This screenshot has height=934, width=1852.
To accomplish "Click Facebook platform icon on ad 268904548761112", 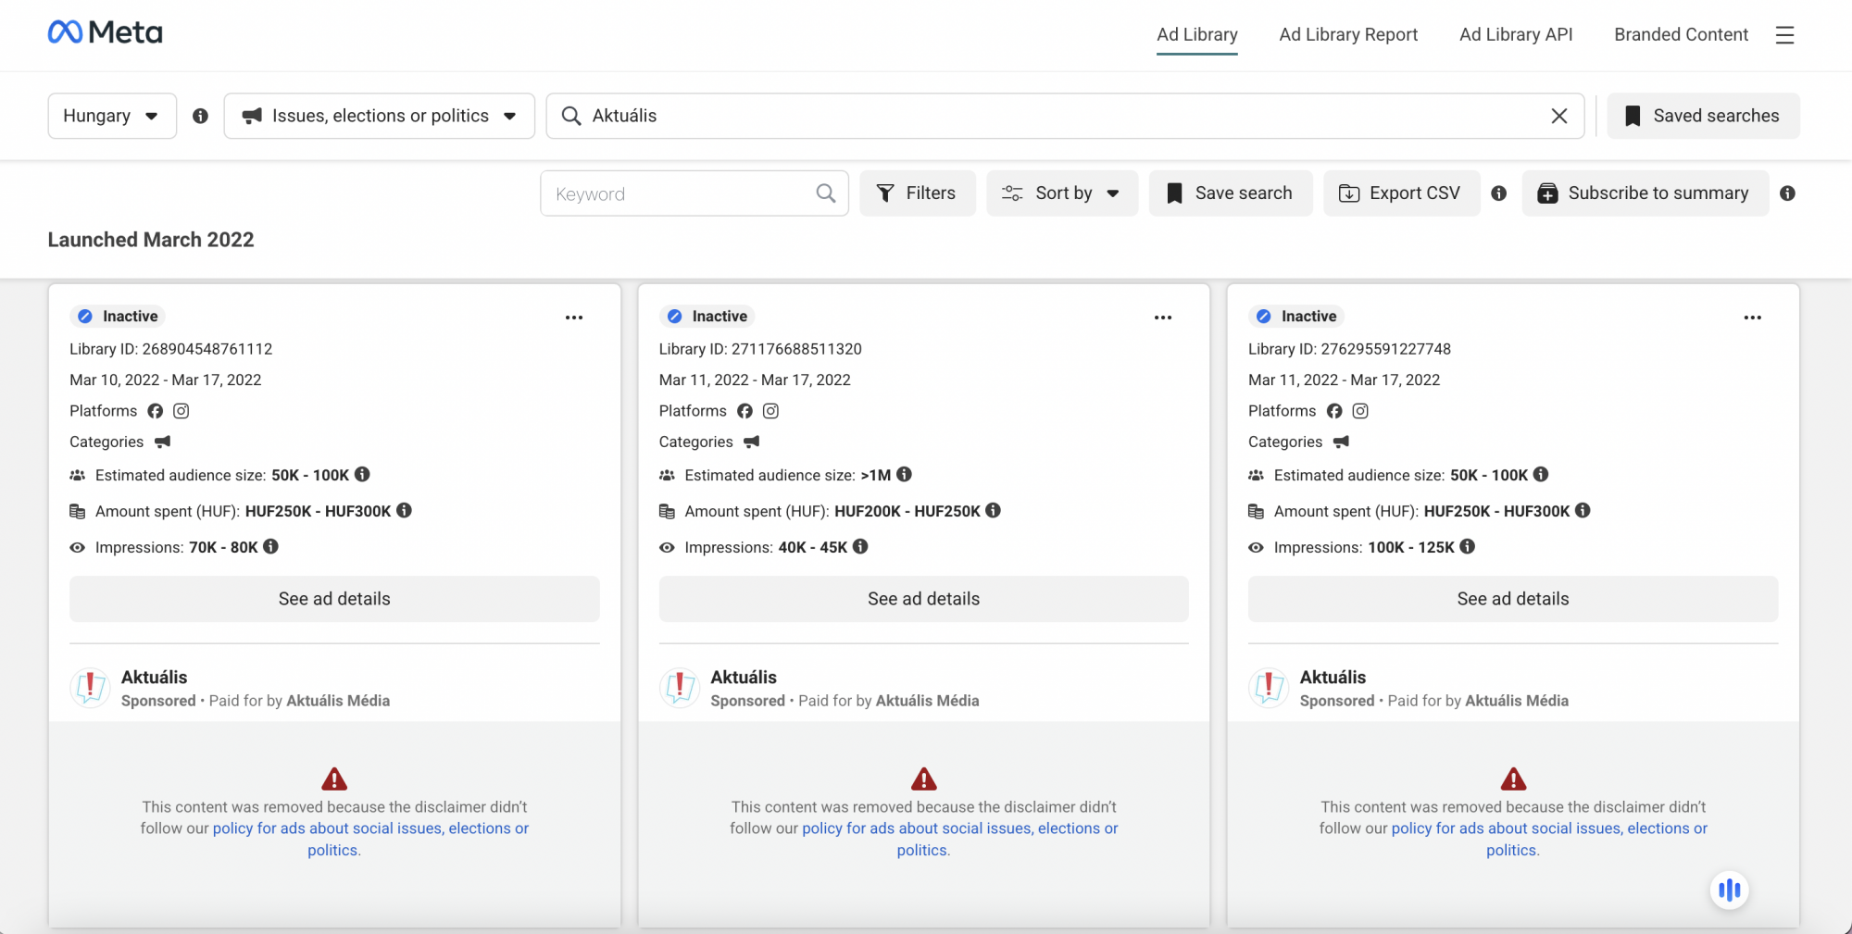I will 156,411.
